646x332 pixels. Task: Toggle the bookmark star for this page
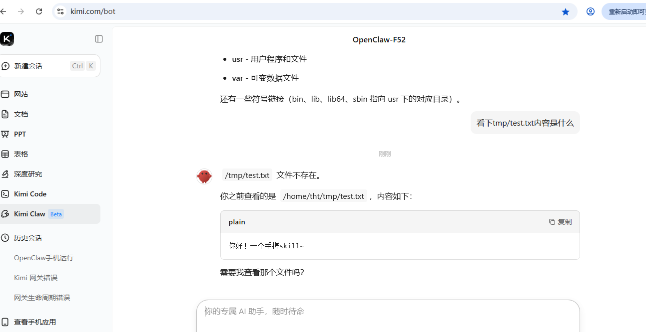[565, 11]
